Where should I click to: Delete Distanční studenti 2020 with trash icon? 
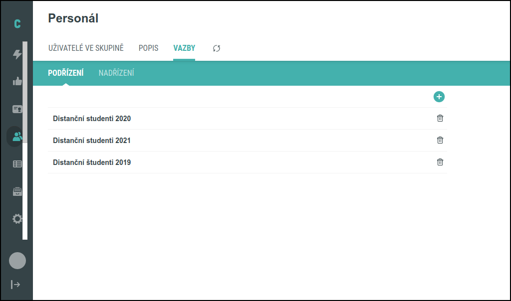pos(440,119)
